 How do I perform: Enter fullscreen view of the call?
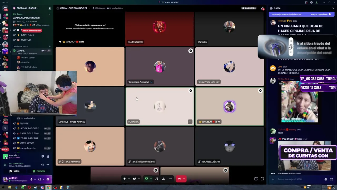(262, 179)
